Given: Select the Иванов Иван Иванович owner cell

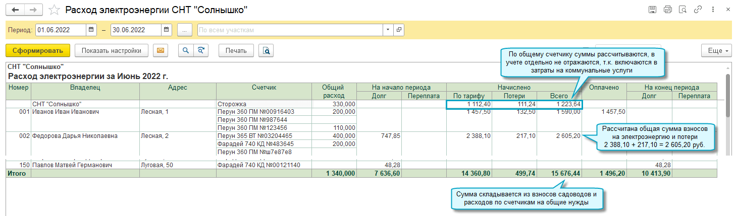Looking at the screenshot, I should pyautogui.click(x=85, y=112).
